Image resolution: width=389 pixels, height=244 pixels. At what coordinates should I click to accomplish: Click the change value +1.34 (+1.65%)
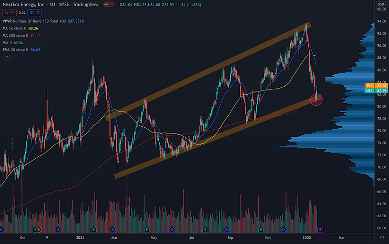188,5
